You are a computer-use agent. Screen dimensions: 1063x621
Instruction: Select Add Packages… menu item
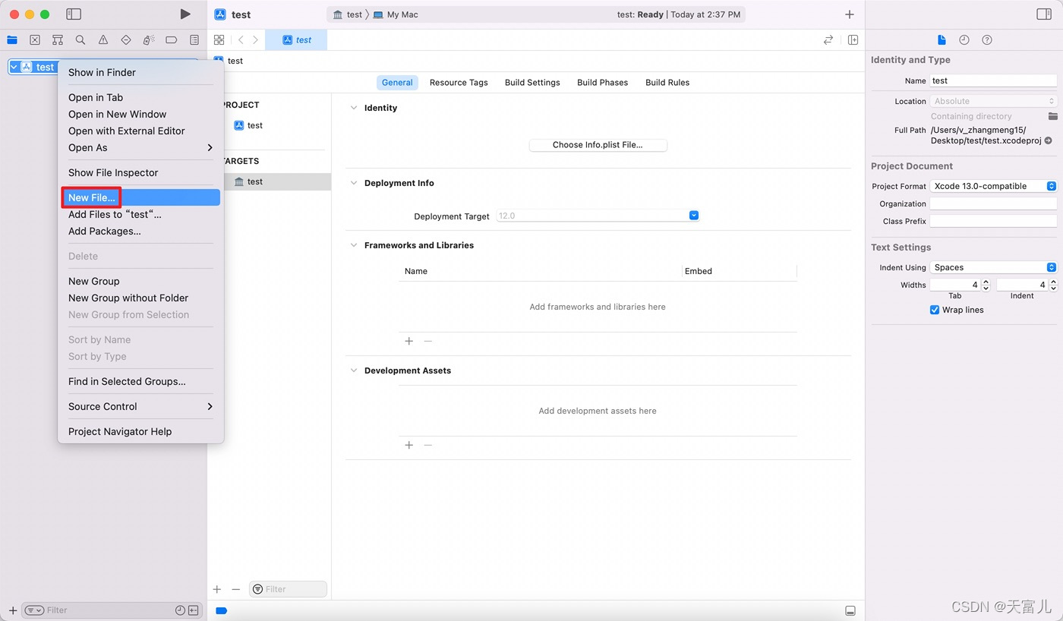(x=140, y=231)
